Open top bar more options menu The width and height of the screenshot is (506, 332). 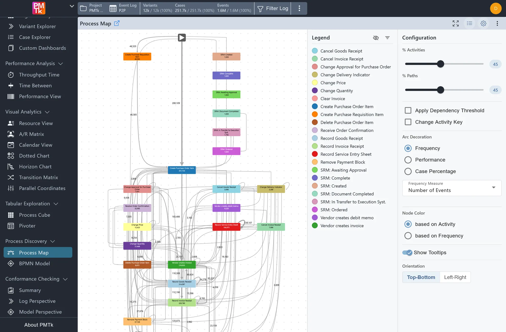coord(299,8)
